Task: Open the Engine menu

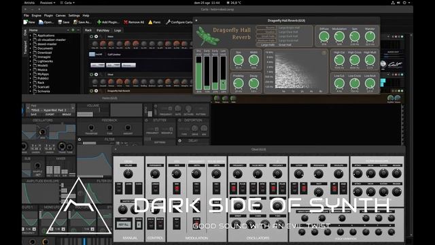Action: pyautogui.click(x=36, y=16)
